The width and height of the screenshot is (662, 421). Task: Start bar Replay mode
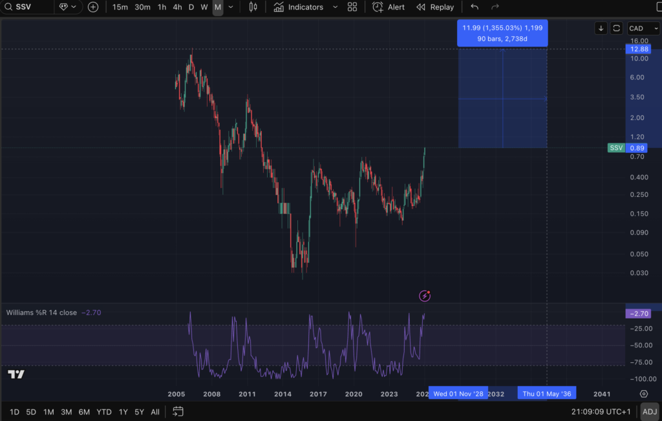[435, 7]
